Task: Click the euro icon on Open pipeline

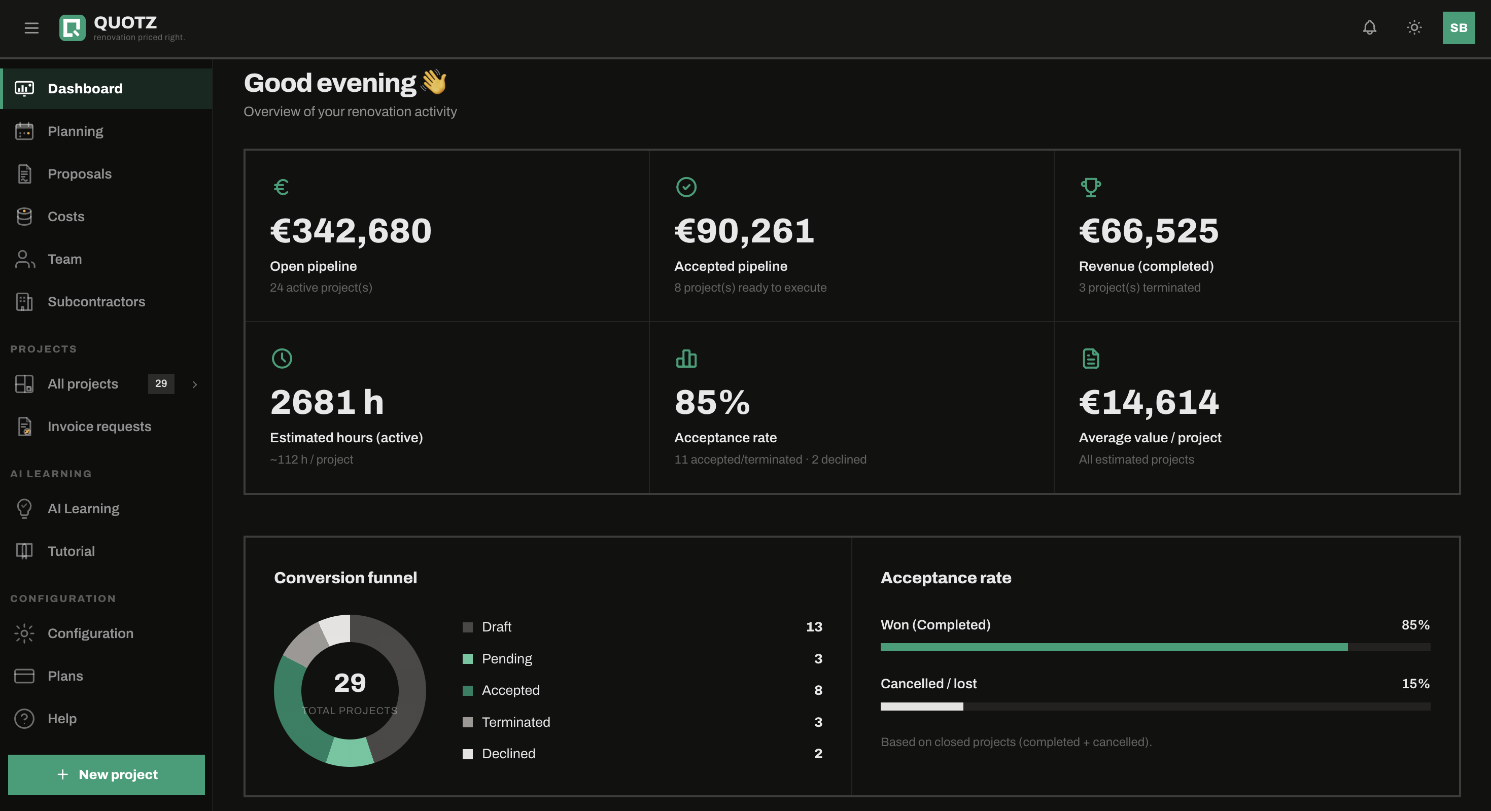Action: coord(281,187)
